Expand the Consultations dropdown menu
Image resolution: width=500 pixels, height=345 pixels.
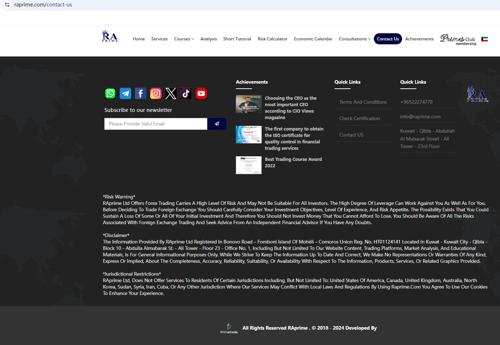click(355, 39)
